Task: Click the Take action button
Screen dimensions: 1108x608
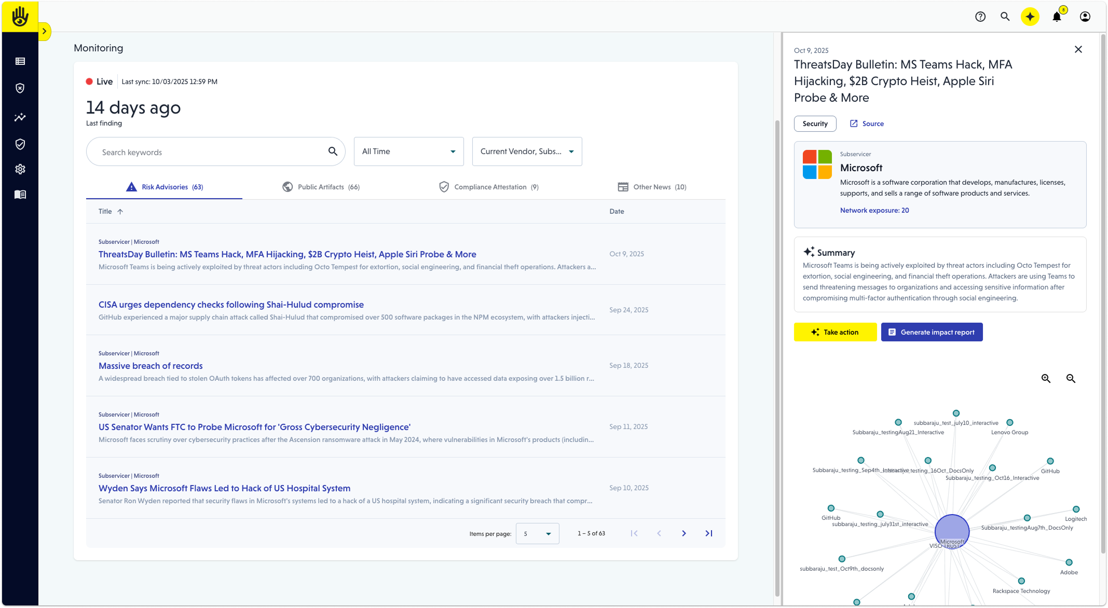Action: (x=835, y=331)
